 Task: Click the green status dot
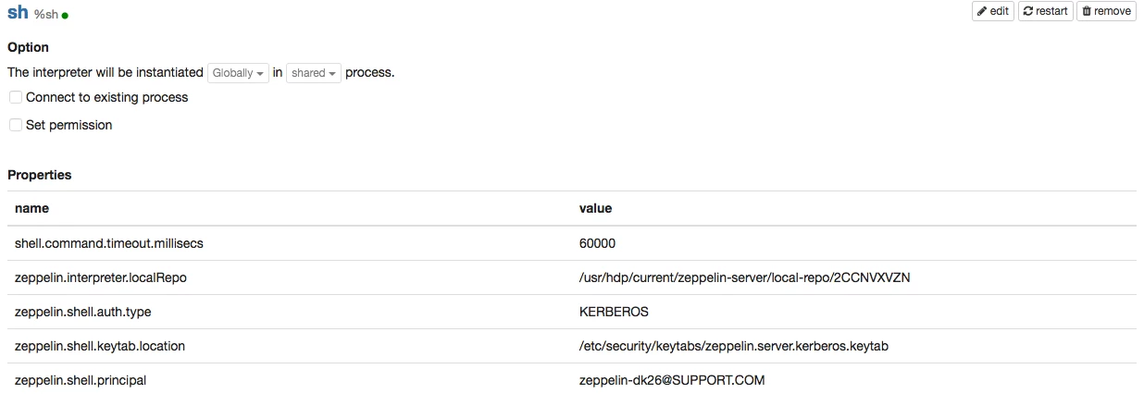pos(65,16)
